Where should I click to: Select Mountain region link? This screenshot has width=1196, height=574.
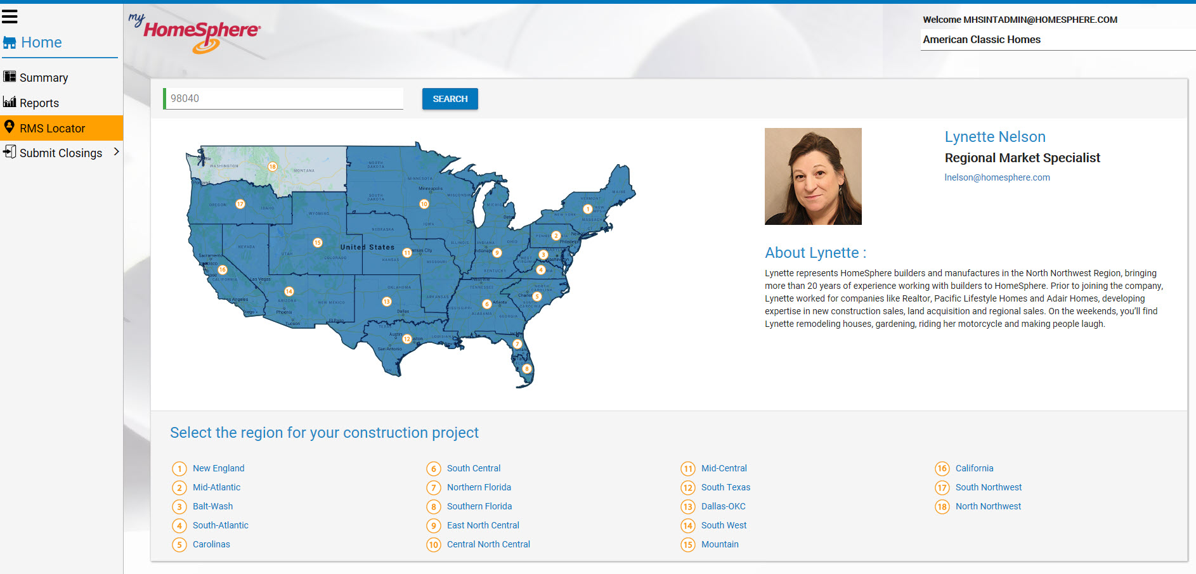pyautogui.click(x=720, y=544)
